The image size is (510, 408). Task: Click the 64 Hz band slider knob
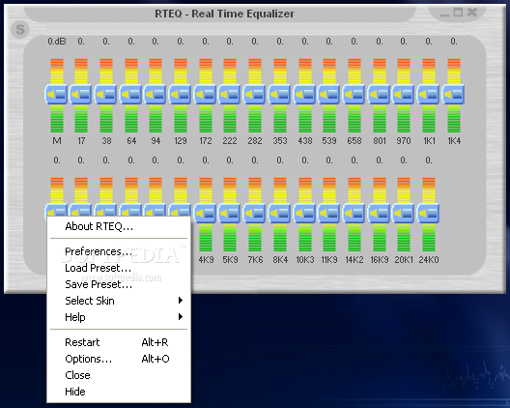(130, 95)
